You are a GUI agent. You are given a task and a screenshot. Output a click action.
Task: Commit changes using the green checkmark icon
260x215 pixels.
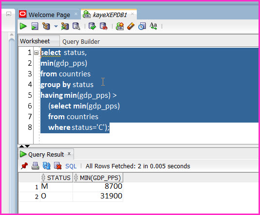click(x=92, y=26)
